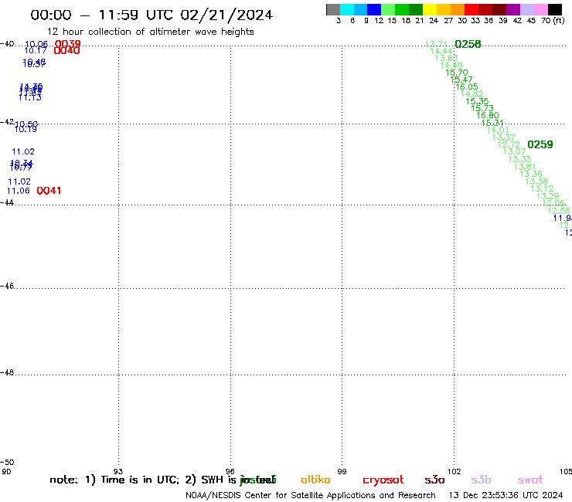Click the green track label 0259
572x502 pixels.
pyautogui.click(x=540, y=144)
